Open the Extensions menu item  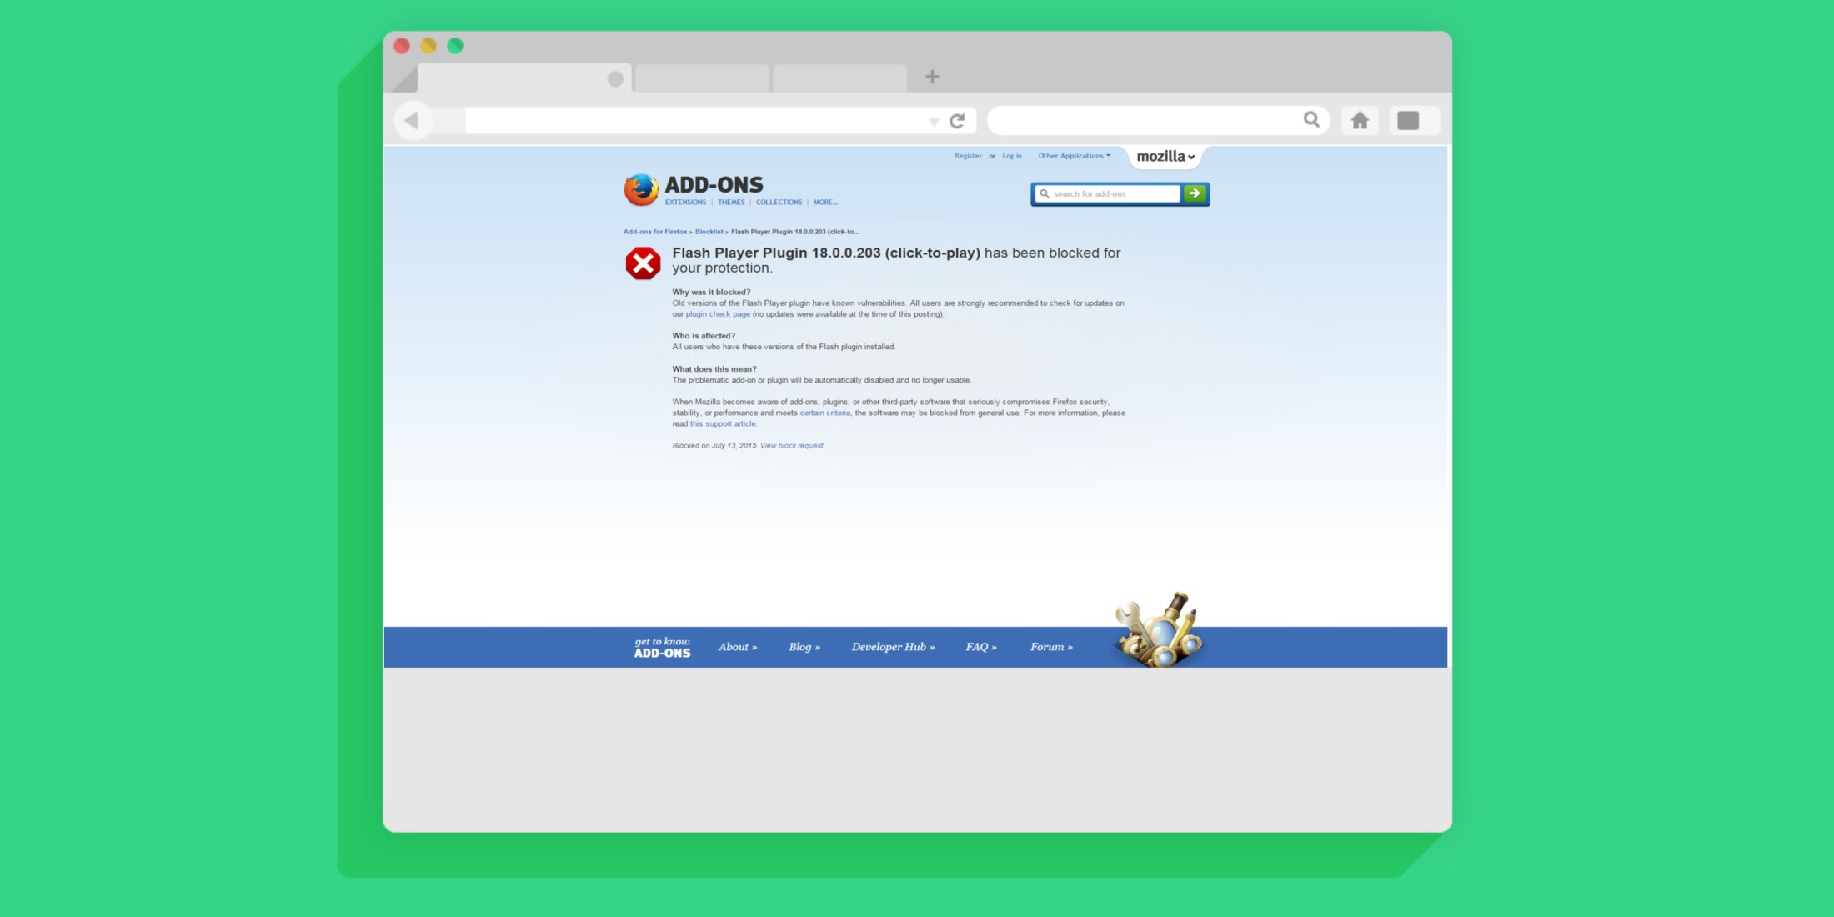pos(685,203)
